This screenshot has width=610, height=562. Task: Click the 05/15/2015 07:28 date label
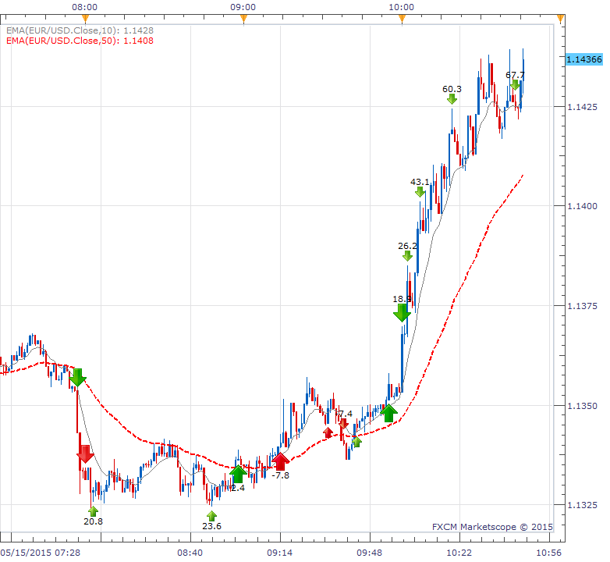pos(40,553)
